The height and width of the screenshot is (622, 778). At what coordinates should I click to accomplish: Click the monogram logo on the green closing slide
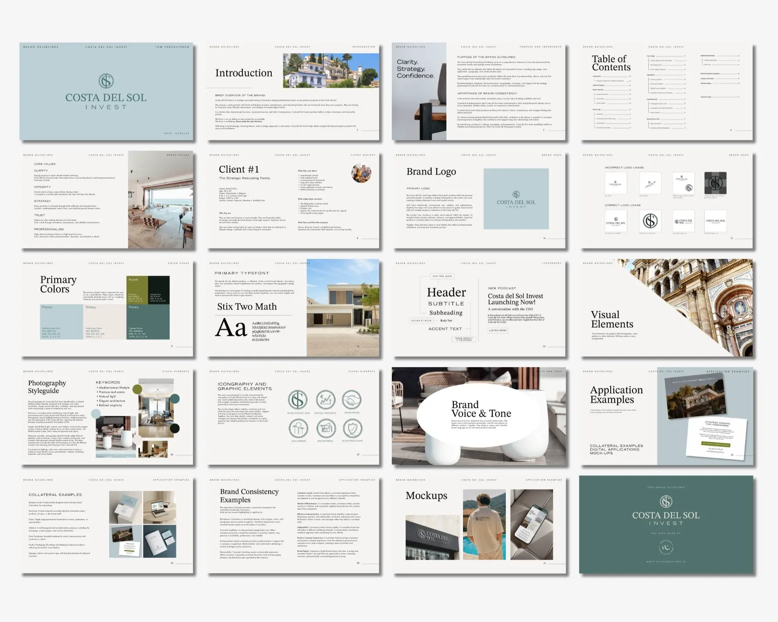[x=666, y=502]
